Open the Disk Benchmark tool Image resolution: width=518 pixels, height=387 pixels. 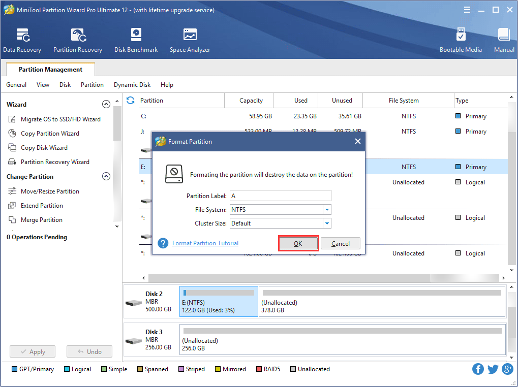click(136, 40)
